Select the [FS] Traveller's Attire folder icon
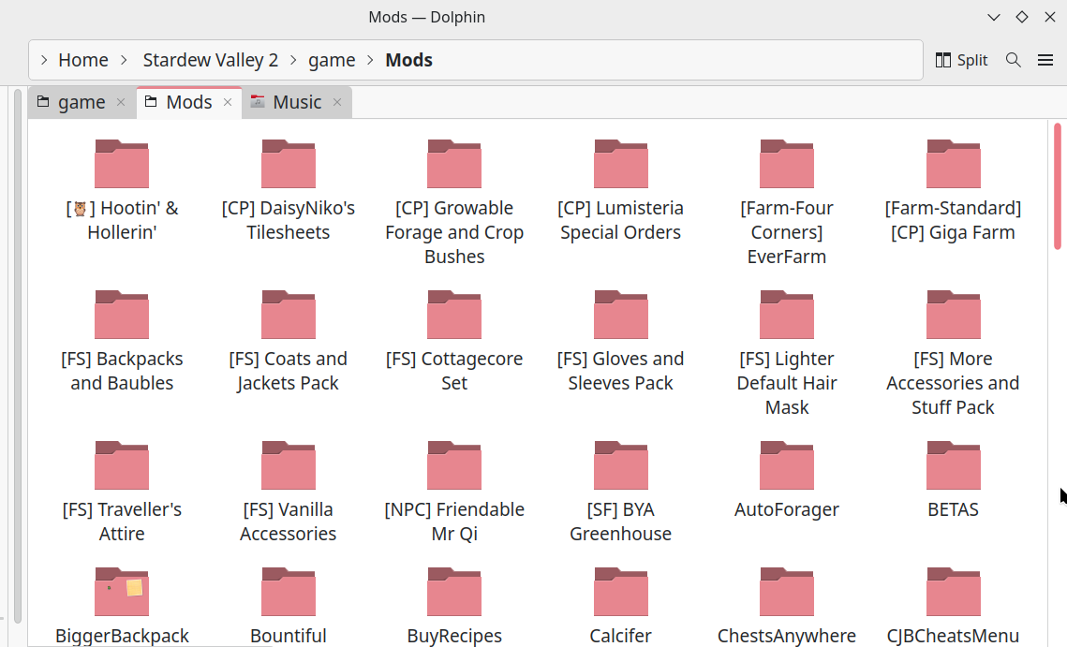 [122, 466]
